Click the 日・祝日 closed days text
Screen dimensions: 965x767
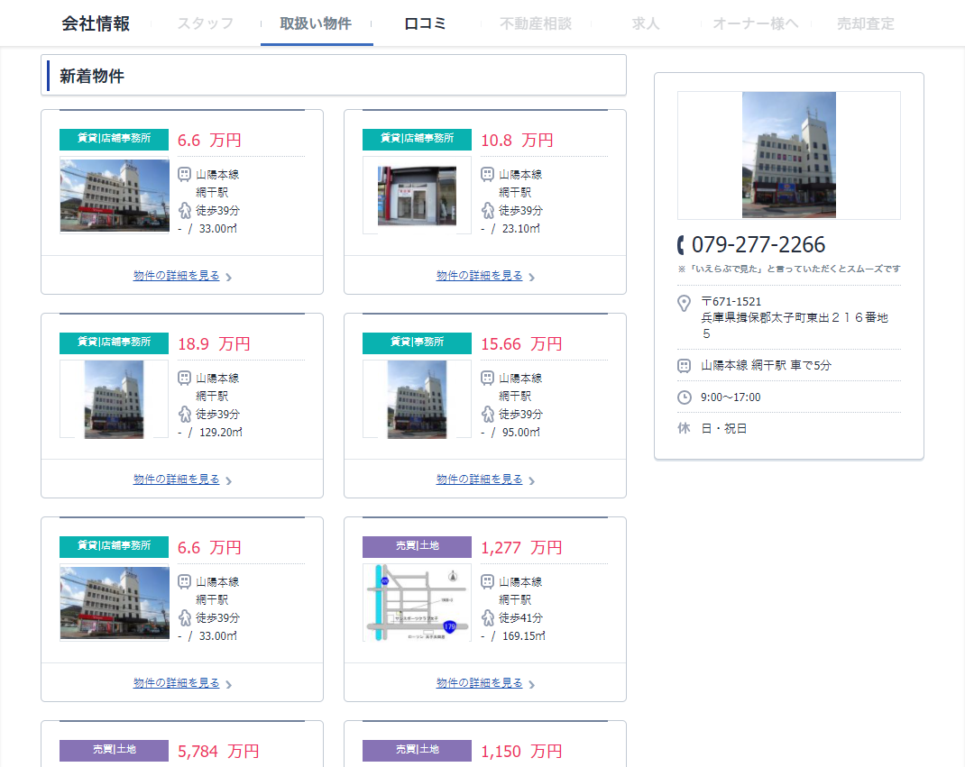click(x=723, y=428)
